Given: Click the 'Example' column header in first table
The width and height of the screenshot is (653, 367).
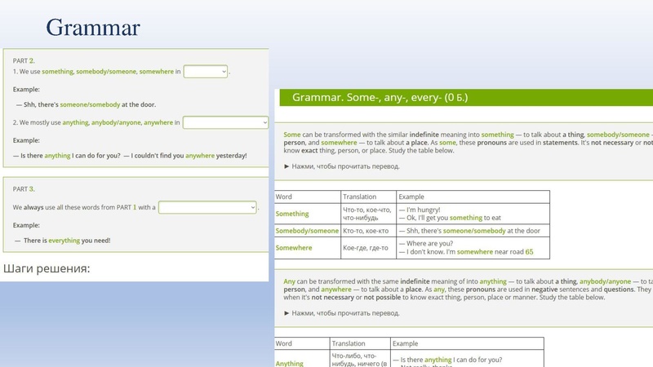Looking at the screenshot, I should pyautogui.click(x=412, y=197).
